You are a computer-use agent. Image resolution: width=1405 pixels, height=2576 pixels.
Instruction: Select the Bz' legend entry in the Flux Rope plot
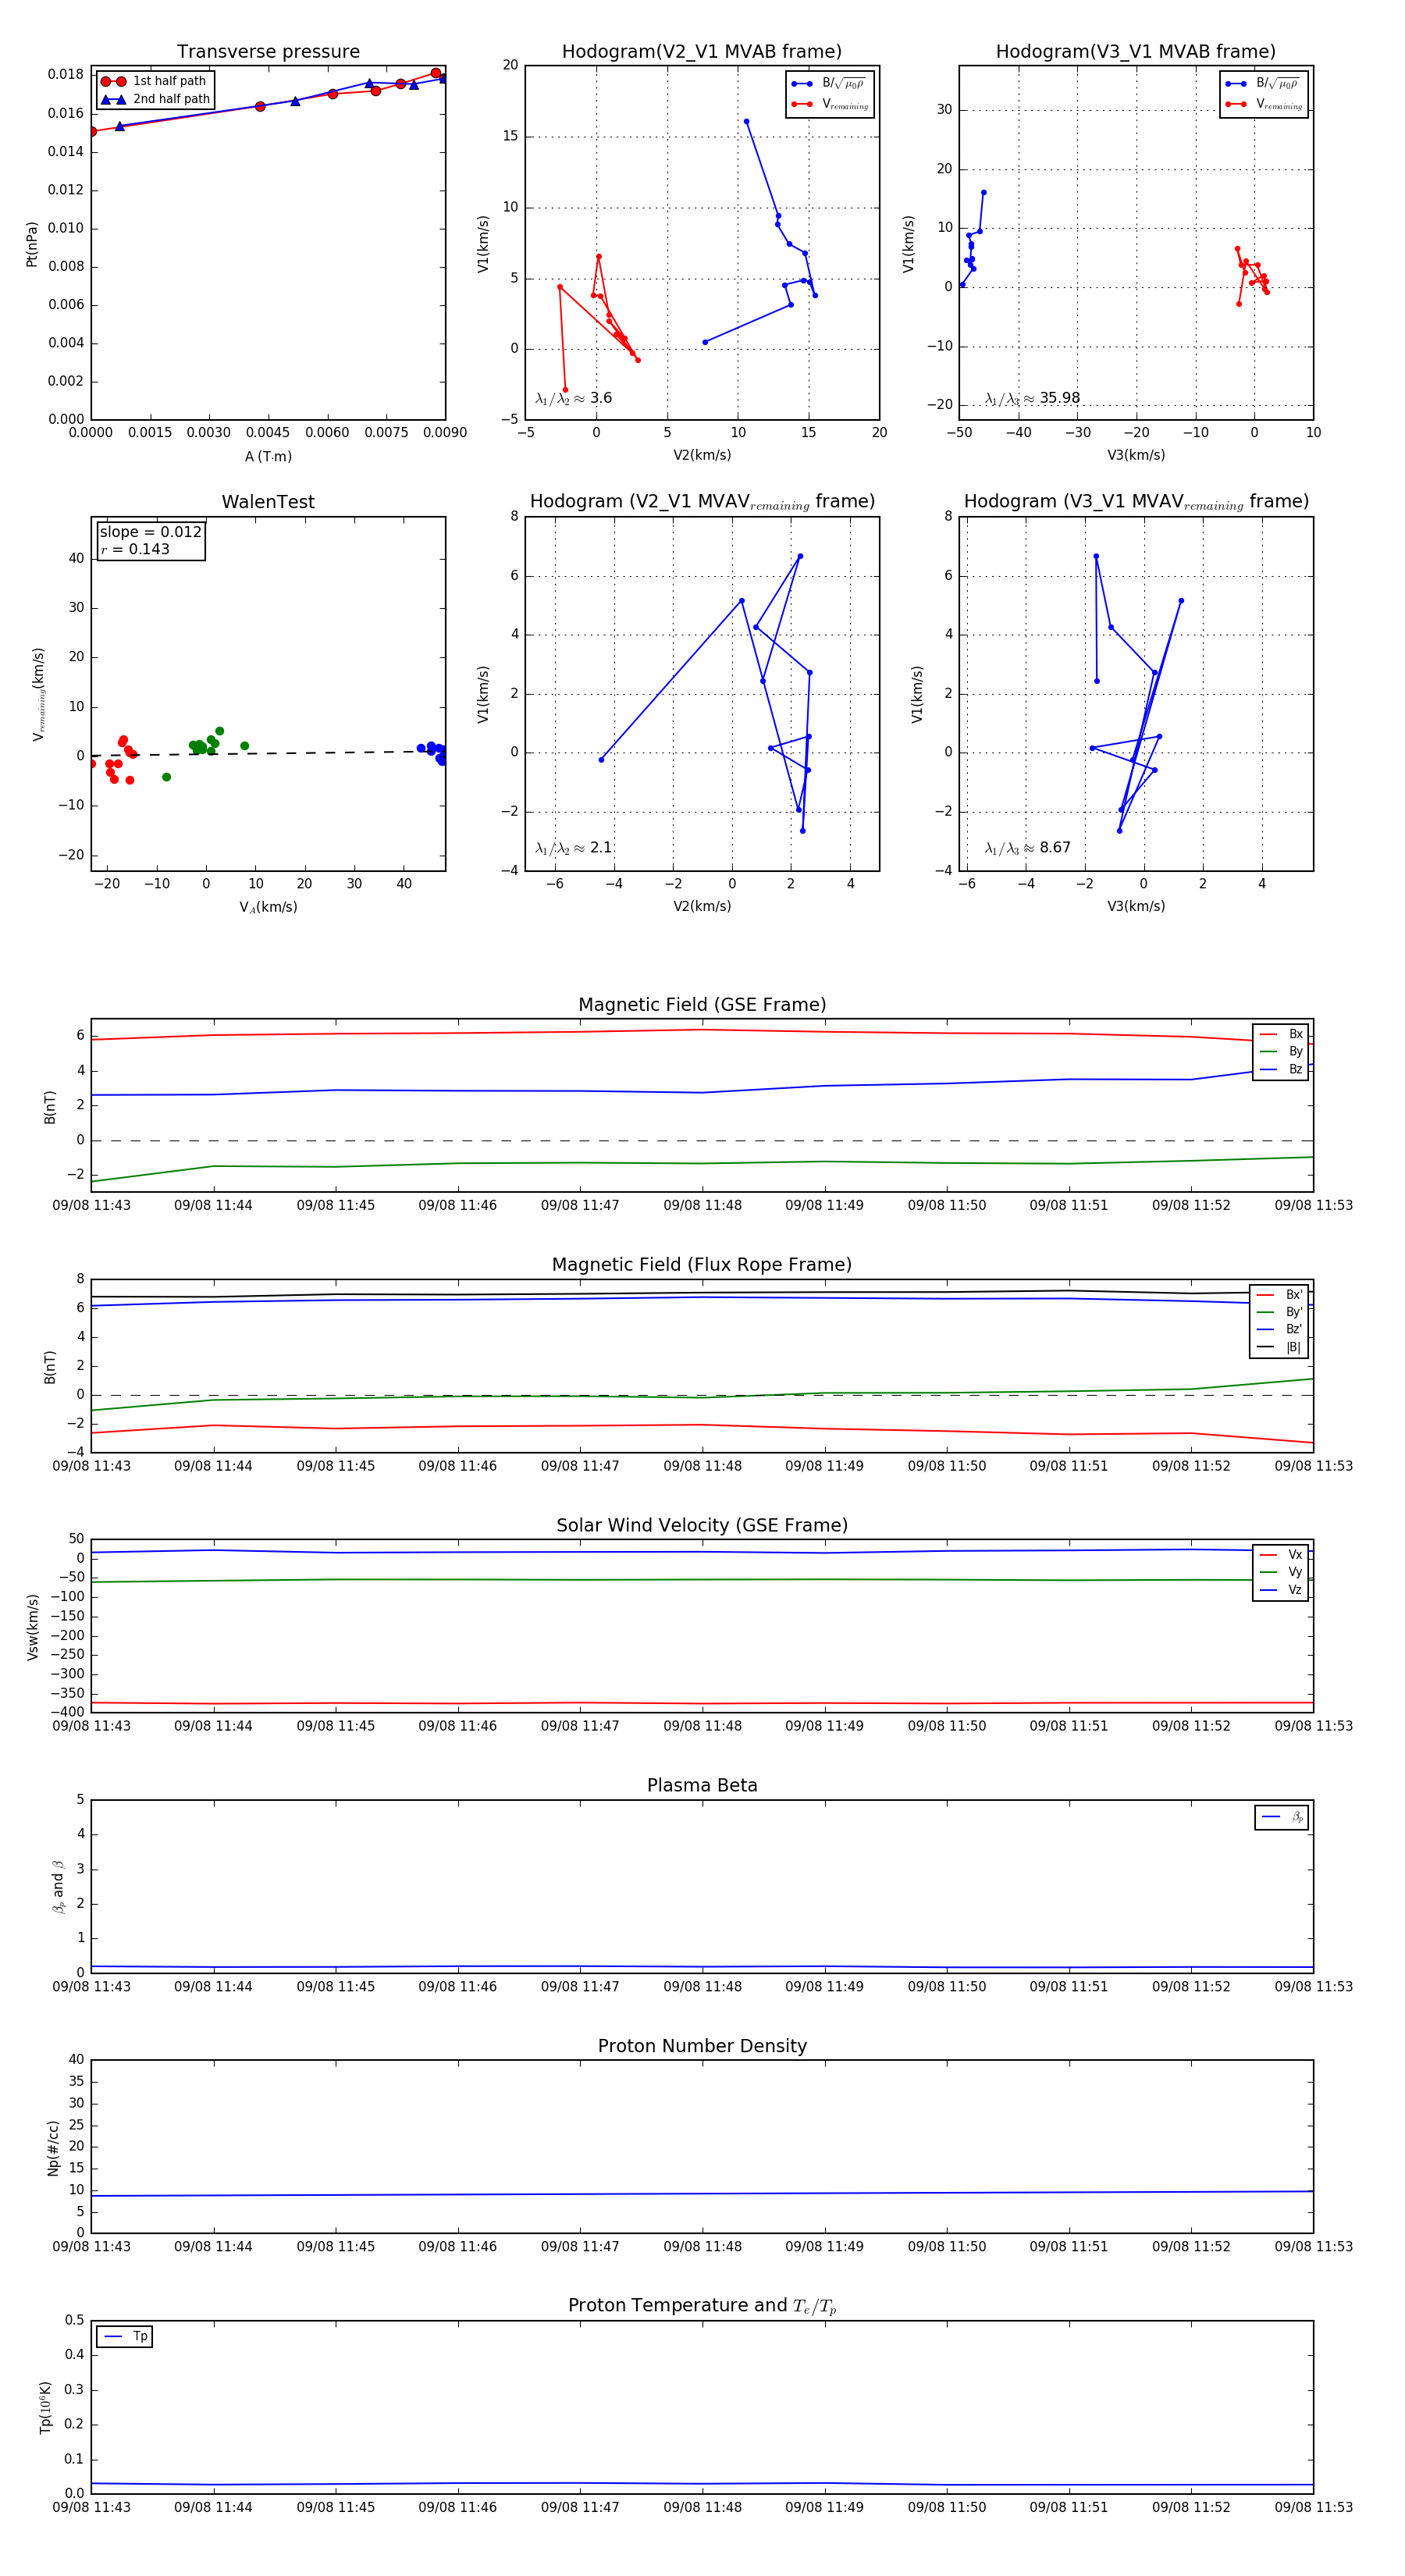(x=1280, y=1329)
